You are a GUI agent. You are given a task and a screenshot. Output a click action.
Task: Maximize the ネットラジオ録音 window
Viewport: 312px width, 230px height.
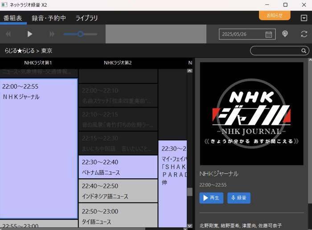285,5
